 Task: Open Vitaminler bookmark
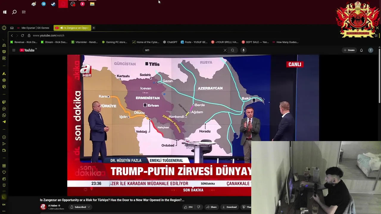click(x=85, y=42)
